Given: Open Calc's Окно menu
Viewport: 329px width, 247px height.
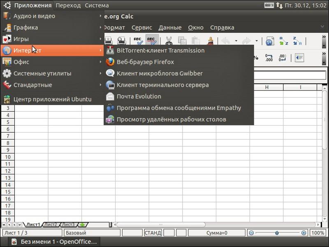Looking at the screenshot, I should coord(196,28).
